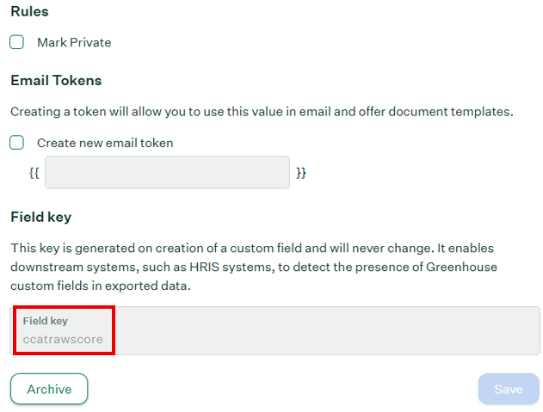Click the Save button
Screen dimensions: 543x412
(508, 389)
